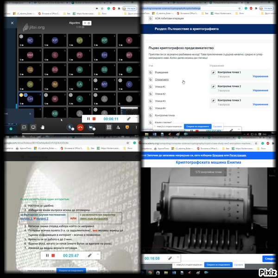Click Влизане login link on Enigma page
This screenshot has height=278, width=278.
[218, 155]
